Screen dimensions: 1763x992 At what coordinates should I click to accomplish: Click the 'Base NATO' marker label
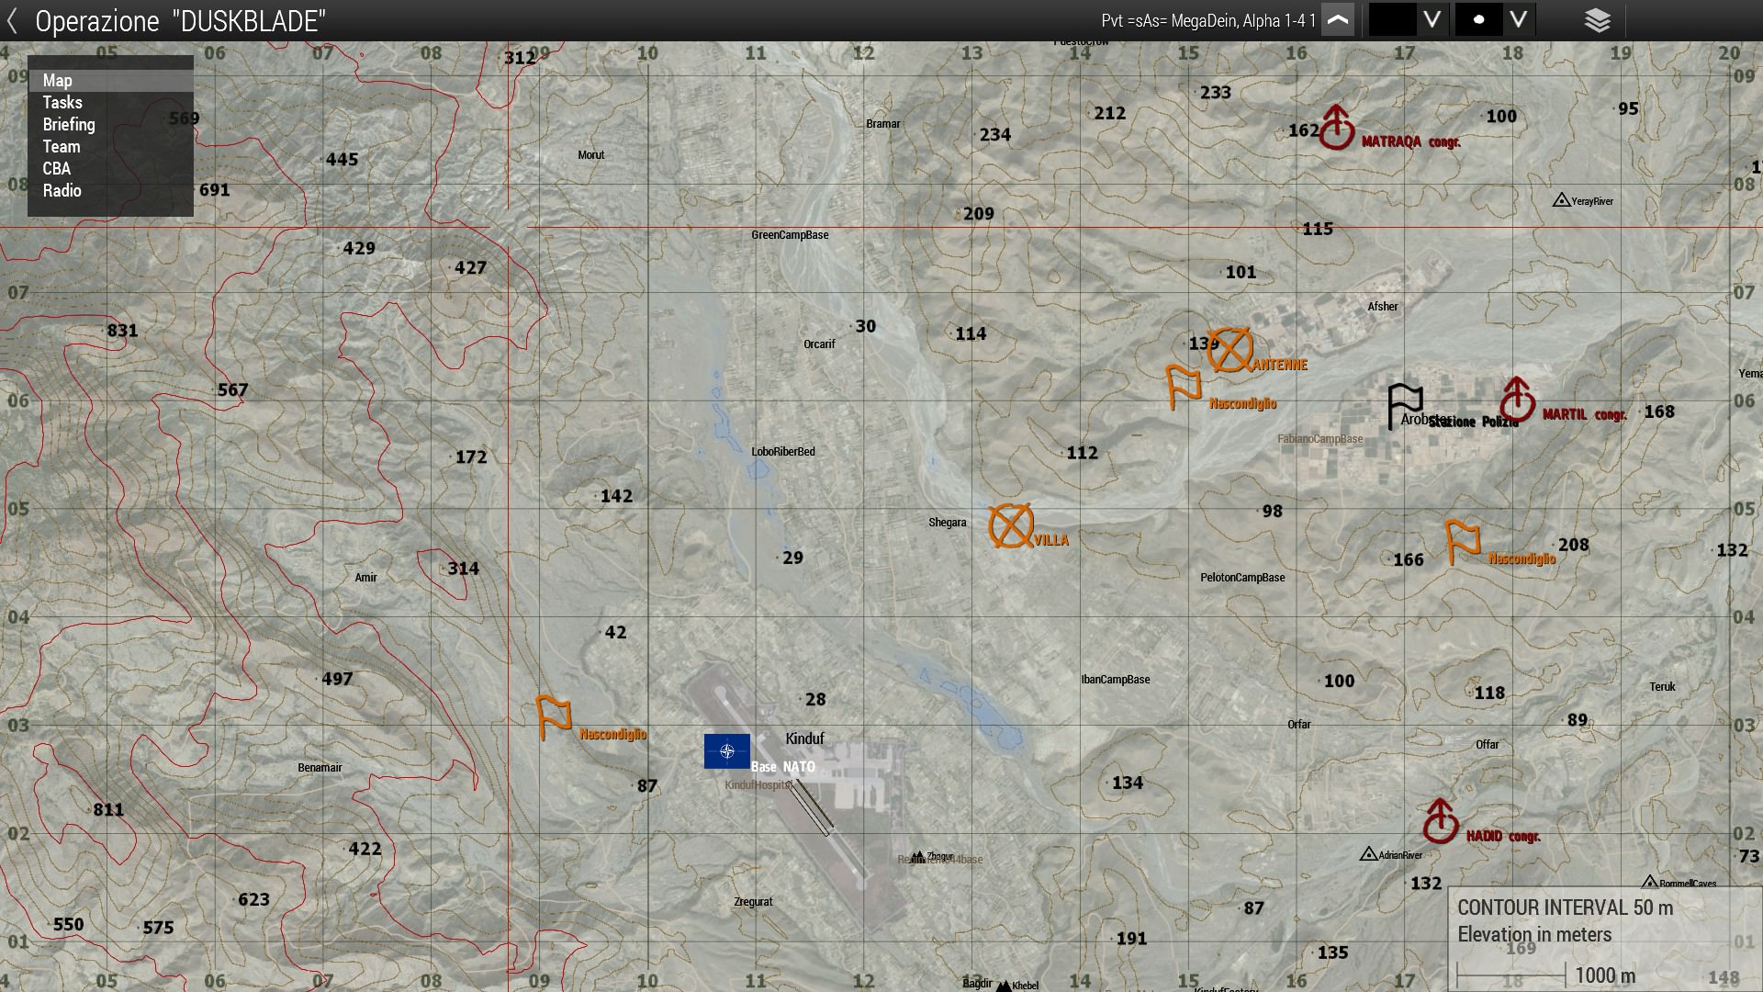point(783,766)
